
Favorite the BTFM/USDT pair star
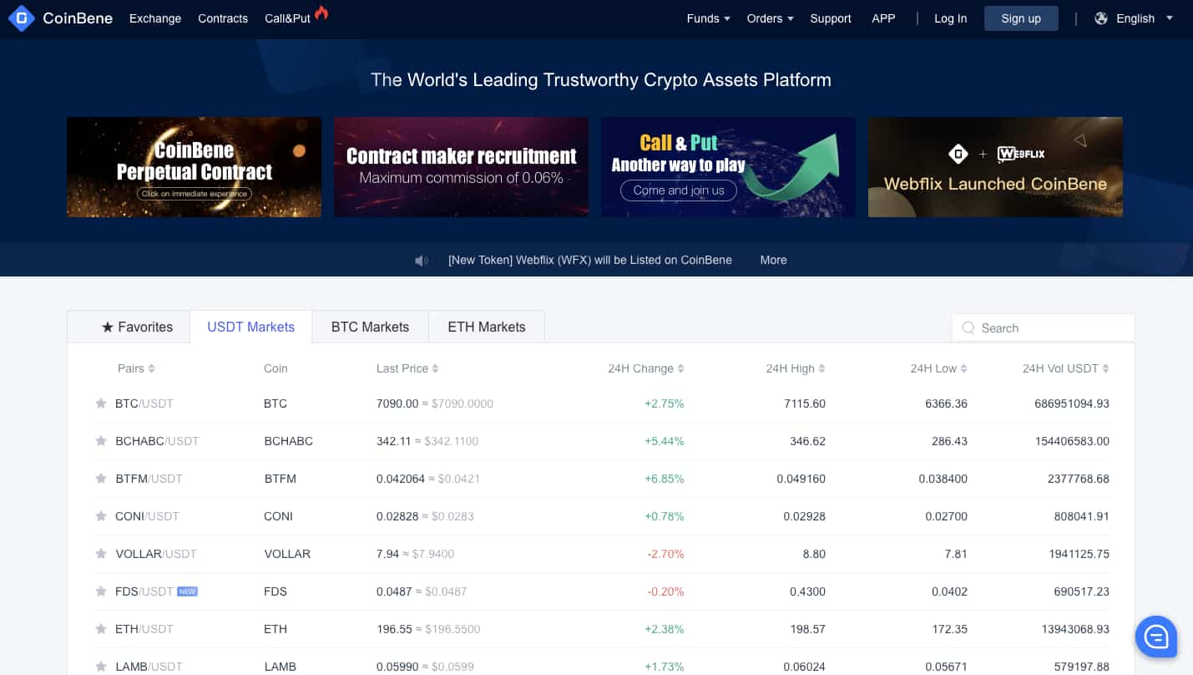pyautogui.click(x=101, y=479)
